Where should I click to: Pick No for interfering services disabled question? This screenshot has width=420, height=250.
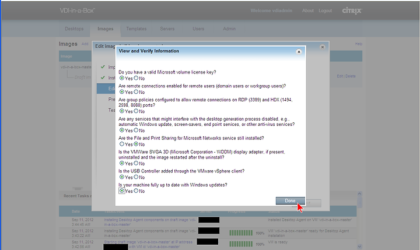[x=136, y=131]
